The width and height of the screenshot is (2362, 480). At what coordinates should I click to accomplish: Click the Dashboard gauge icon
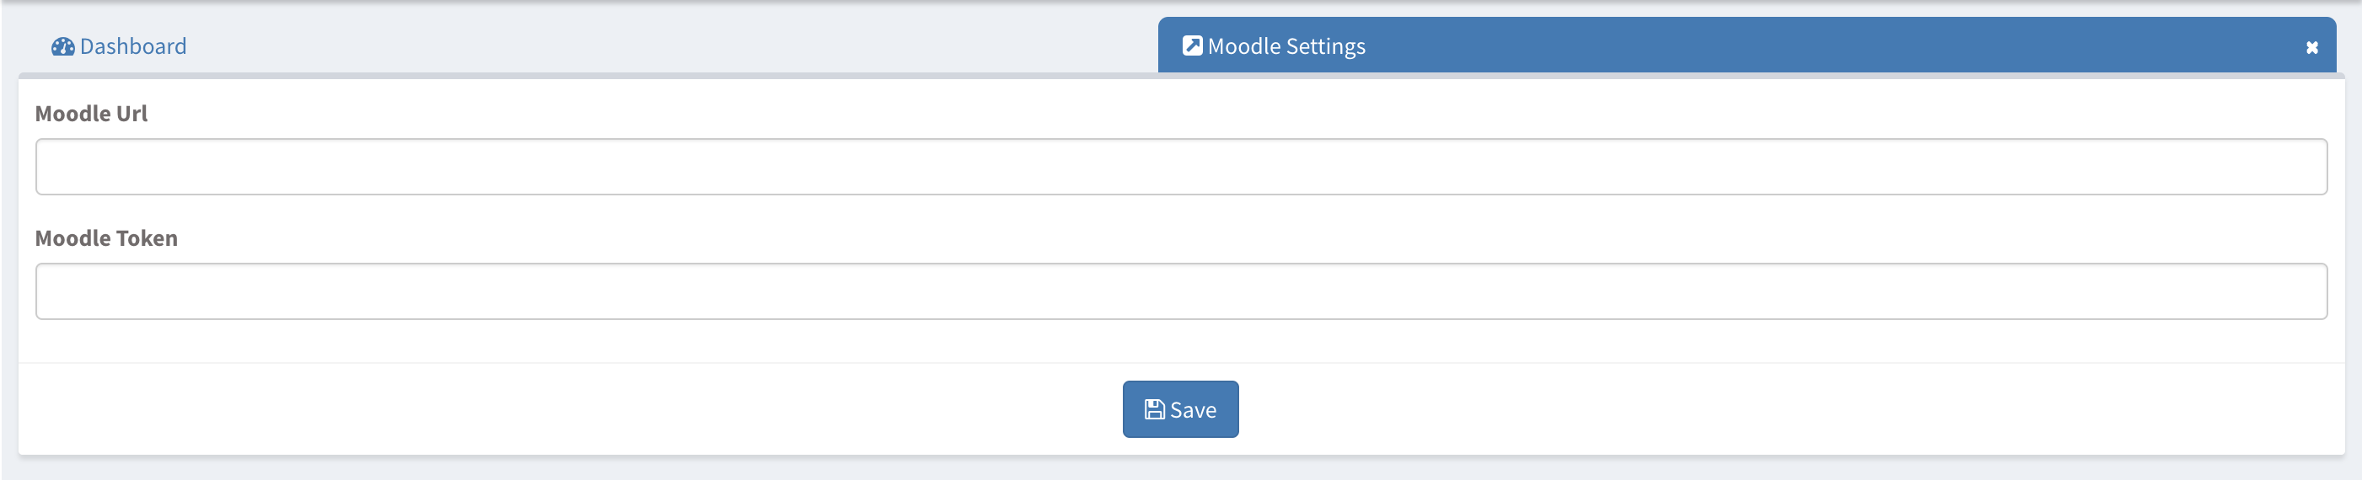tap(62, 46)
